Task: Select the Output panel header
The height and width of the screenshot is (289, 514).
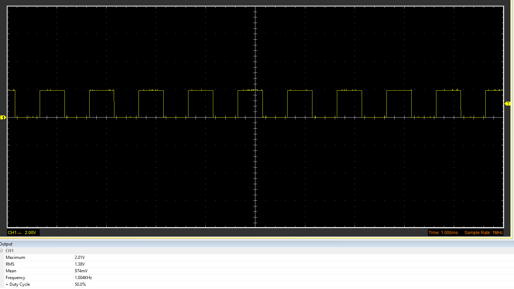Action: [x=6, y=244]
